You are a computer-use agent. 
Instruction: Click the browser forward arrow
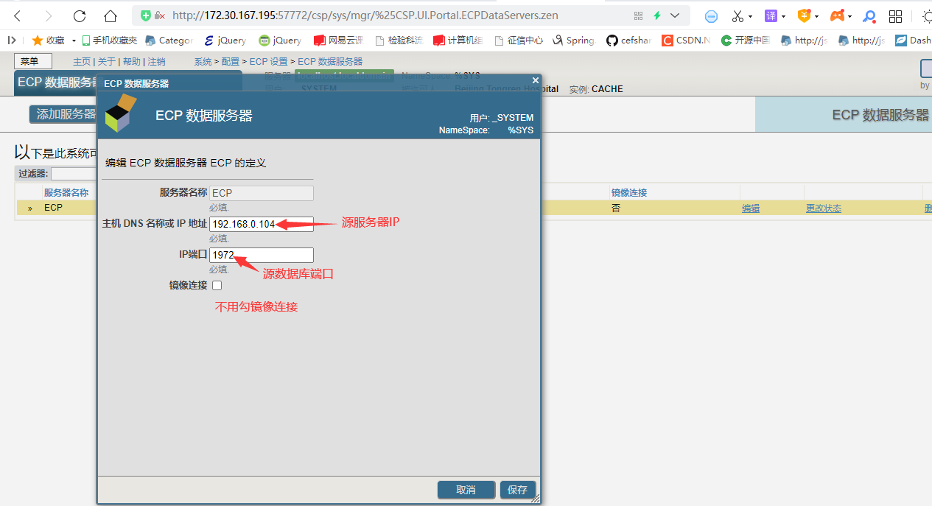coord(48,15)
